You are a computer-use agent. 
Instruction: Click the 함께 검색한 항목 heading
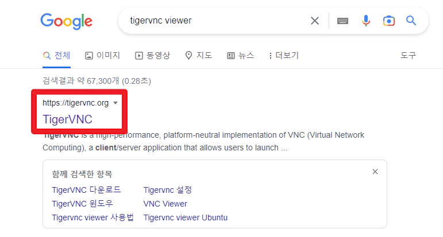click(x=82, y=174)
